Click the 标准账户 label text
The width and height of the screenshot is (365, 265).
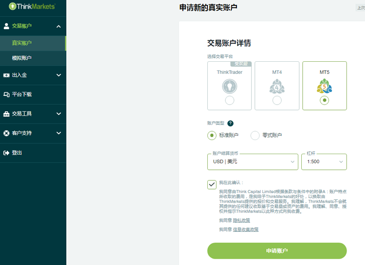tap(229, 135)
